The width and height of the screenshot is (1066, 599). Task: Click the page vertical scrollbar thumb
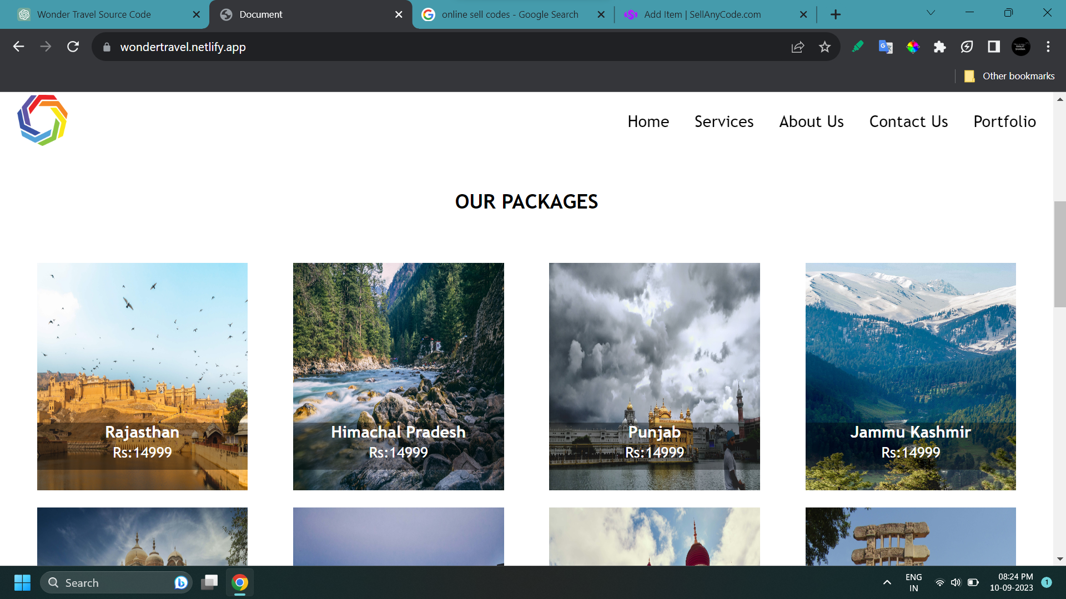pos(1059,254)
